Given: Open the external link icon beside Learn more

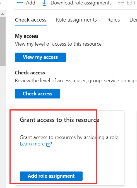Looking at the screenshot, I should [x=49, y=144].
